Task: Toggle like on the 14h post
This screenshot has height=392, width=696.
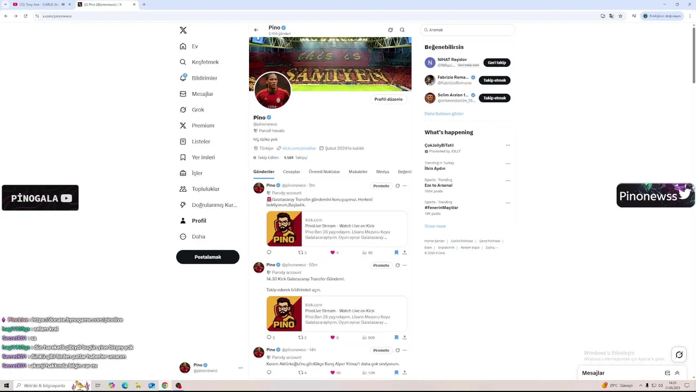Action: click(x=332, y=372)
